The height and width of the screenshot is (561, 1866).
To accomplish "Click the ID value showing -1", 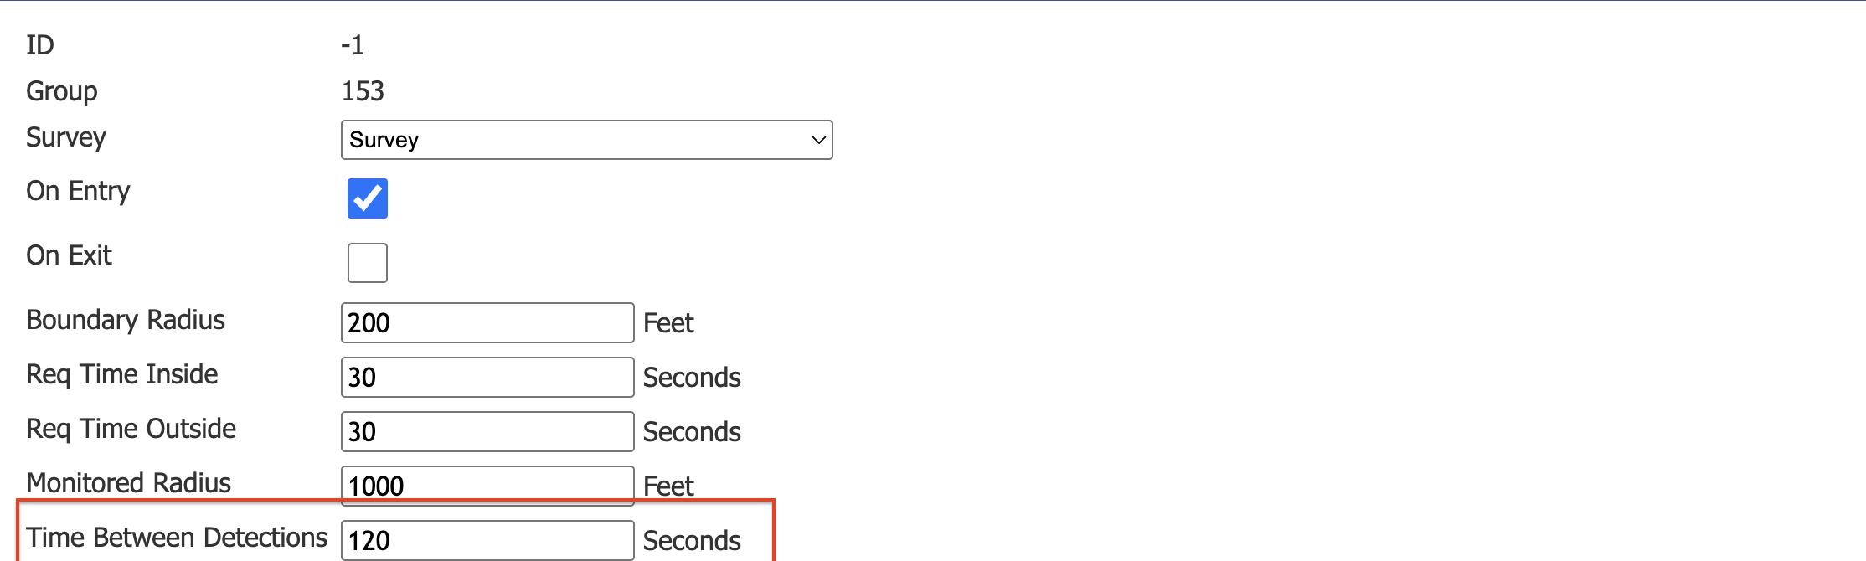I will (x=354, y=45).
